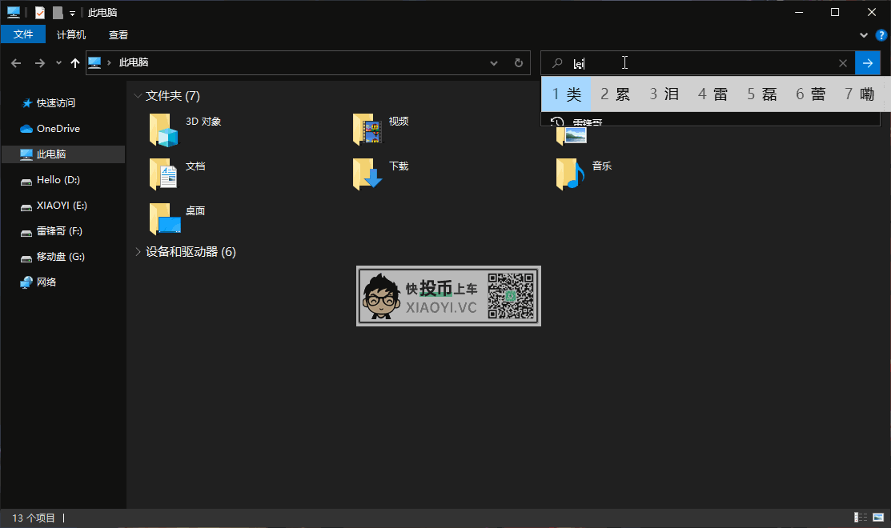Choose IME candidate 5 磊
This screenshot has height=528, width=891.
coord(762,94)
